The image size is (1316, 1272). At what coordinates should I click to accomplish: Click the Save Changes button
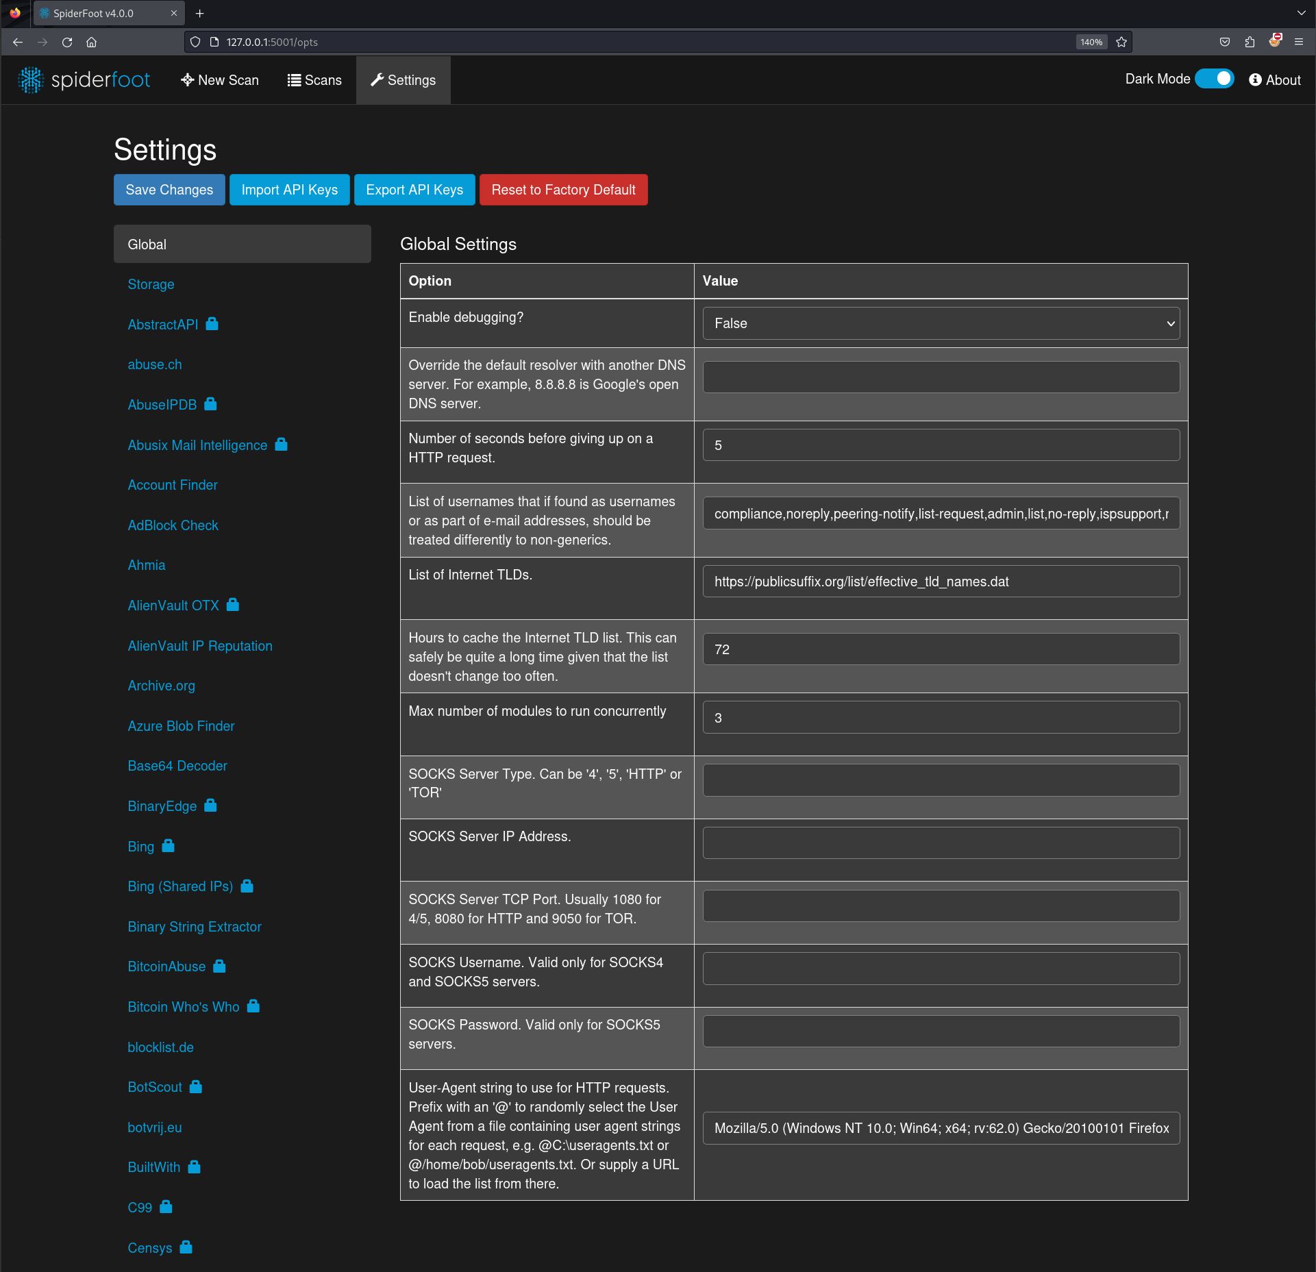171,189
